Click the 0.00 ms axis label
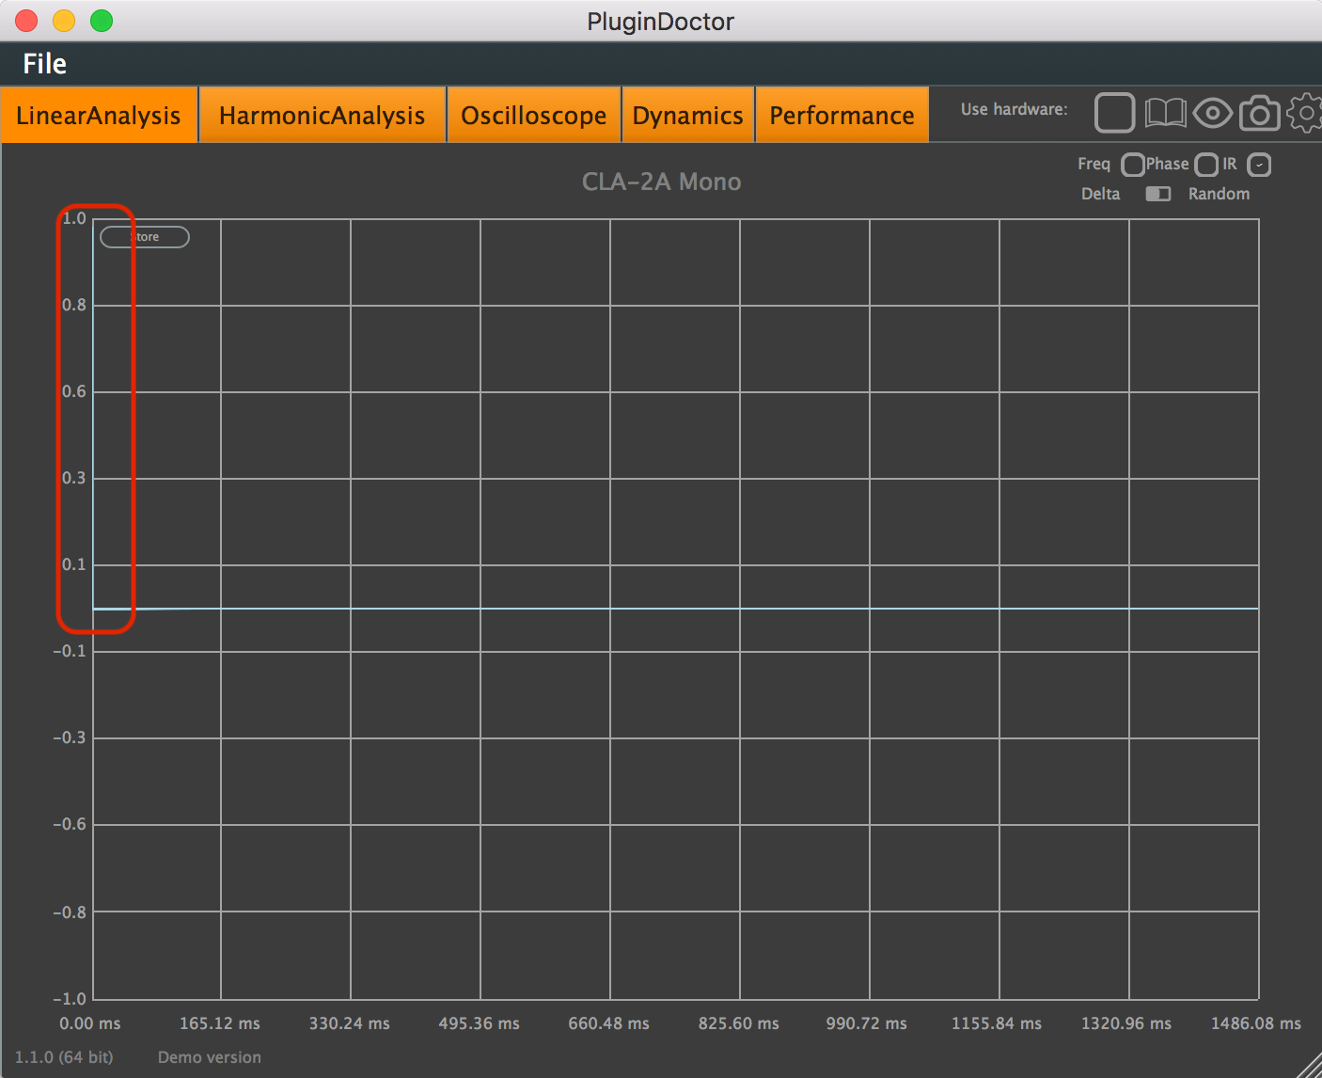Image resolution: width=1322 pixels, height=1078 pixels. pyautogui.click(x=89, y=1023)
